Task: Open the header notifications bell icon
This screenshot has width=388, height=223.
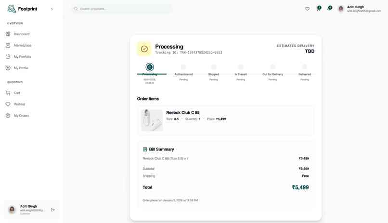Action: 330,8
